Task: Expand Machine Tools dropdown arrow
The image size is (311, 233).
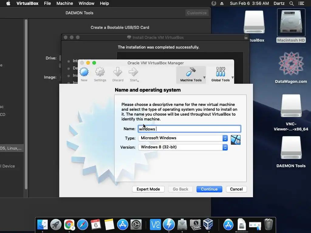Action: pyautogui.click(x=204, y=77)
